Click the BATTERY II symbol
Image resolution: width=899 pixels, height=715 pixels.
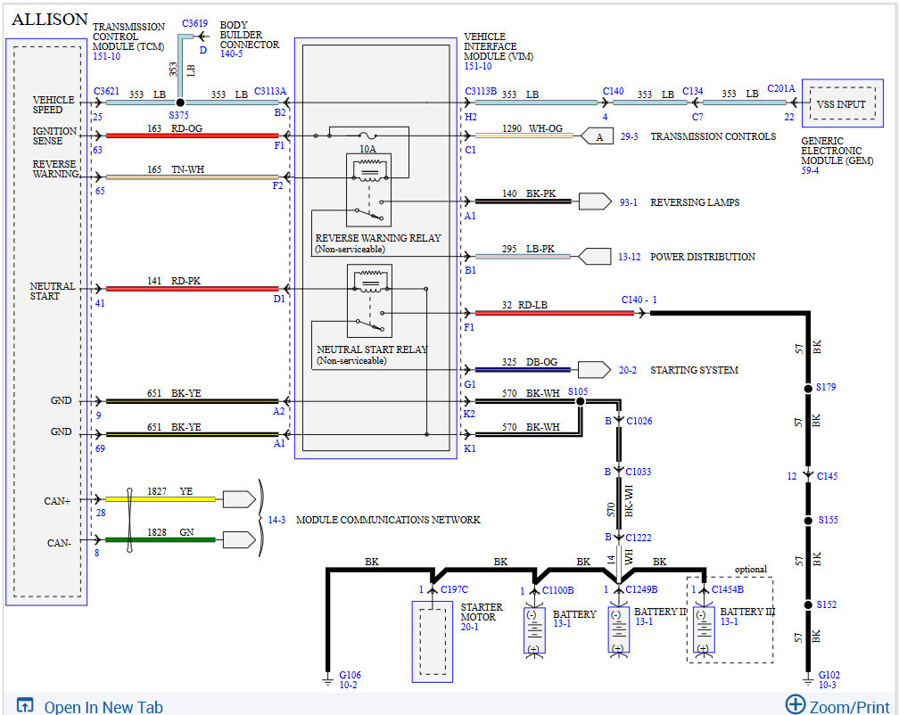[x=619, y=629]
